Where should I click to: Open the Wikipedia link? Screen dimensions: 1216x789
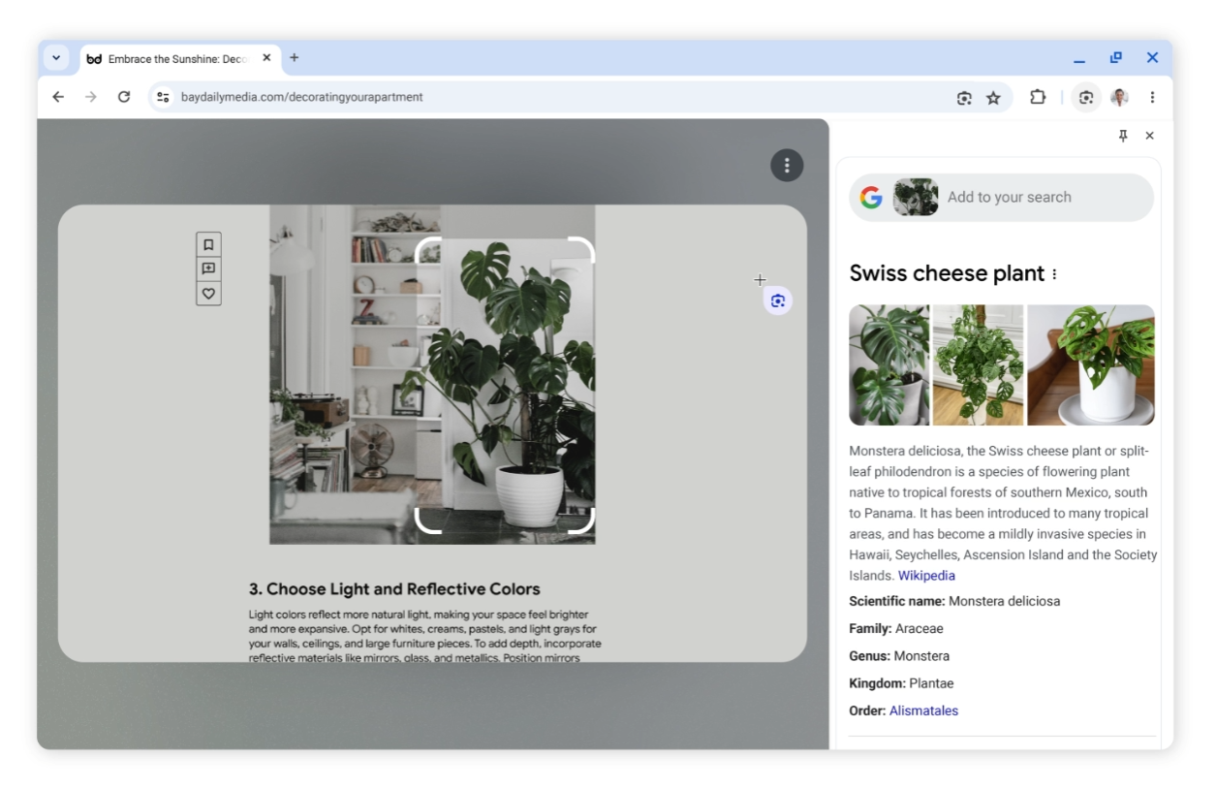pos(926,576)
